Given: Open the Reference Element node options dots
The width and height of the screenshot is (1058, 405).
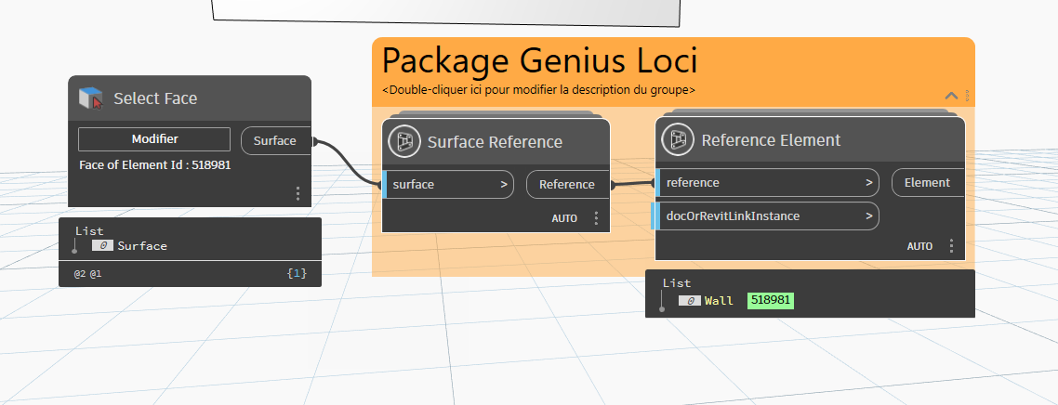Looking at the screenshot, I should tap(951, 246).
